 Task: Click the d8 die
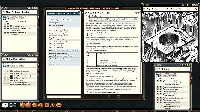[x=41, y=105]
